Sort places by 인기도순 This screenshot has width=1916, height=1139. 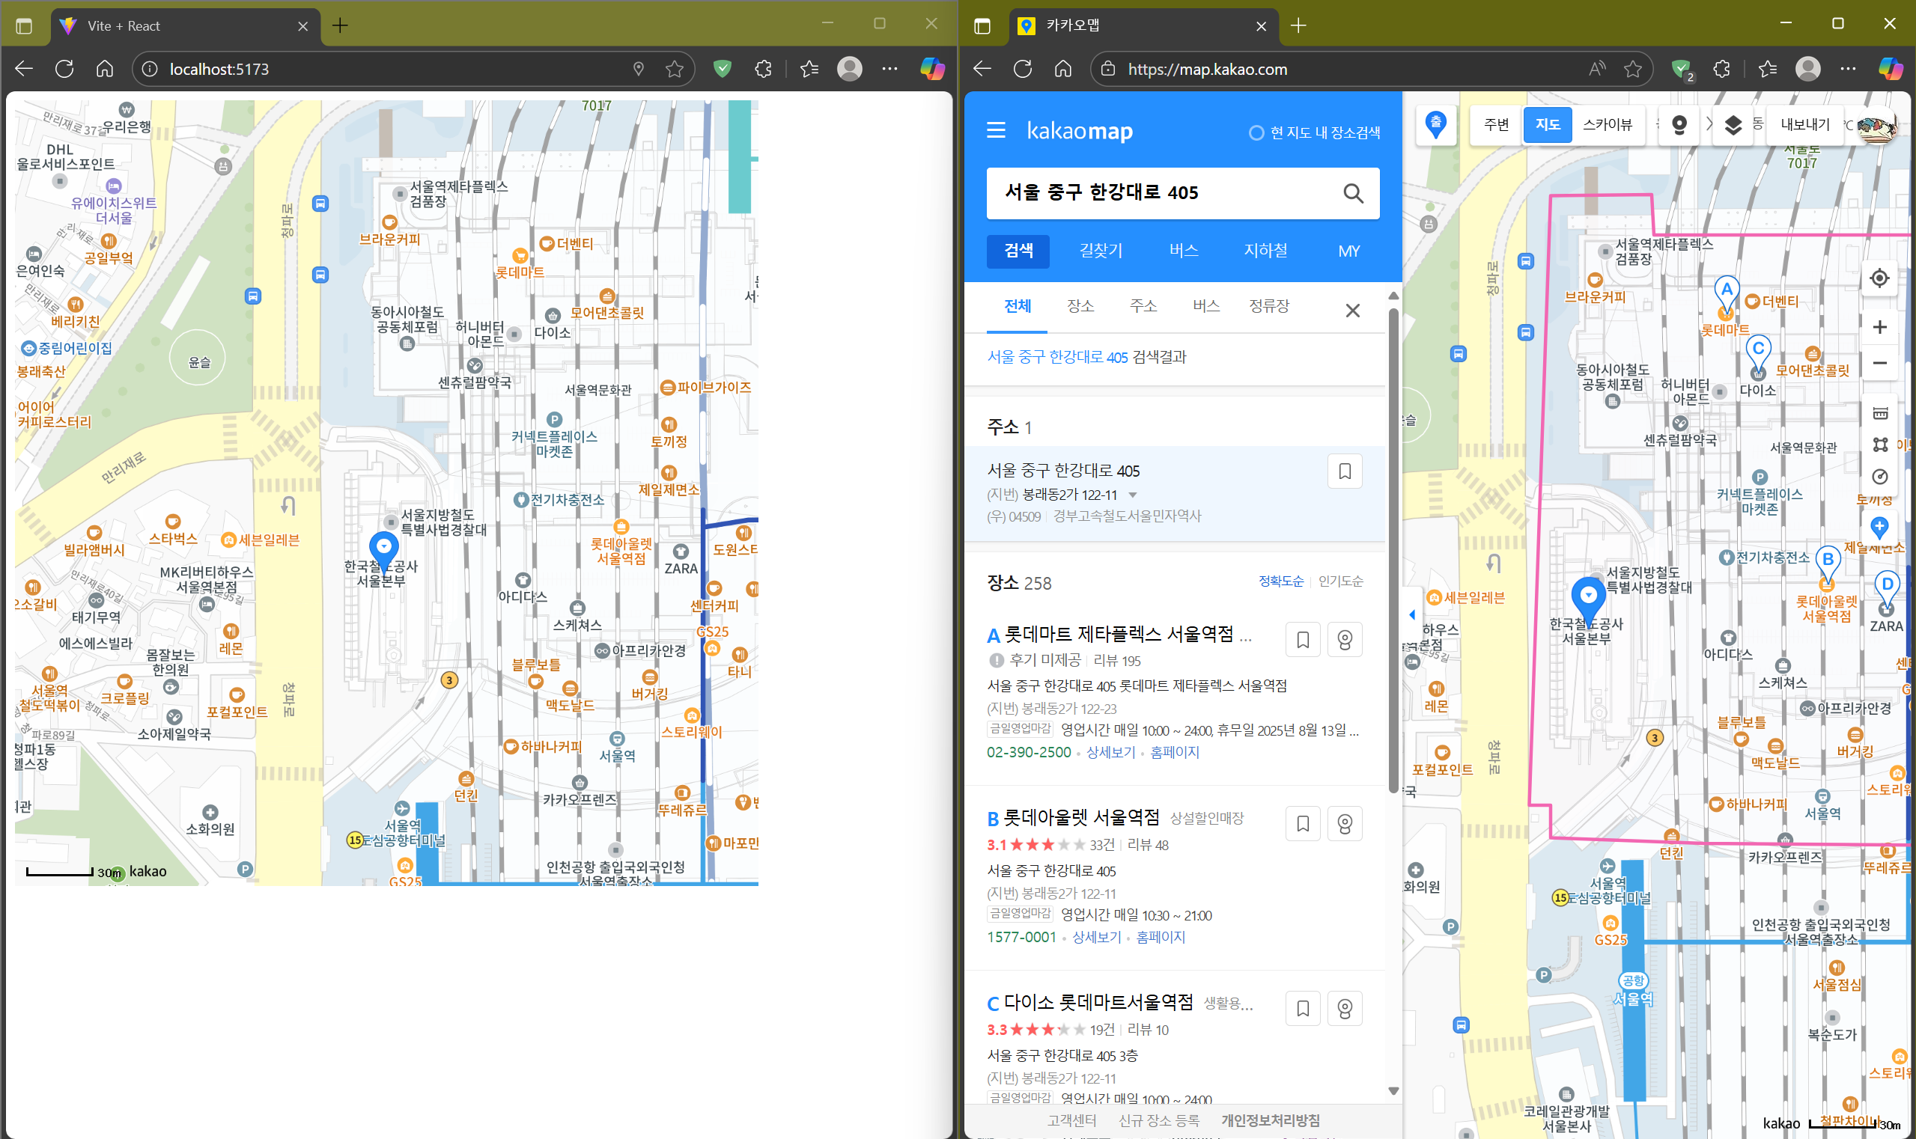pyautogui.click(x=1339, y=581)
